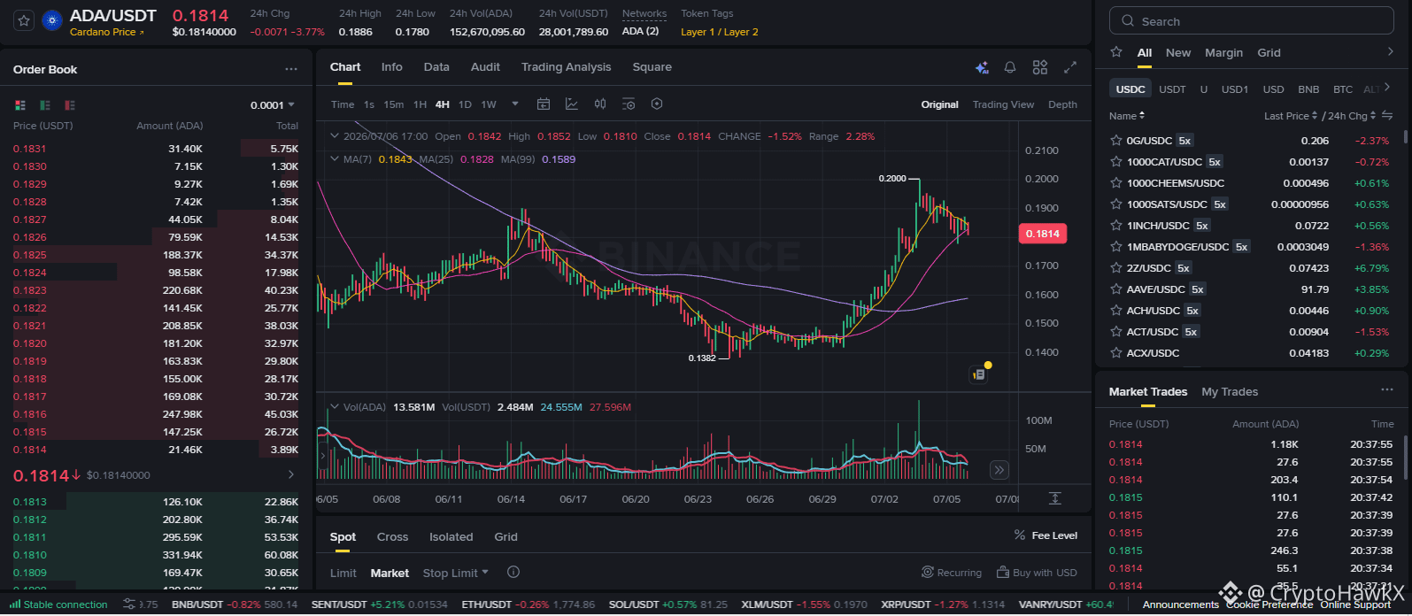The height and width of the screenshot is (616, 1412).
Task: Click the Recurring buy button
Action: [952, 573]
